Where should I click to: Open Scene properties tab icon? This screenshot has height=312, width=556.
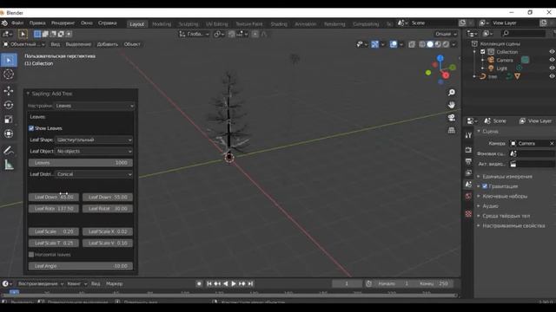468,185
